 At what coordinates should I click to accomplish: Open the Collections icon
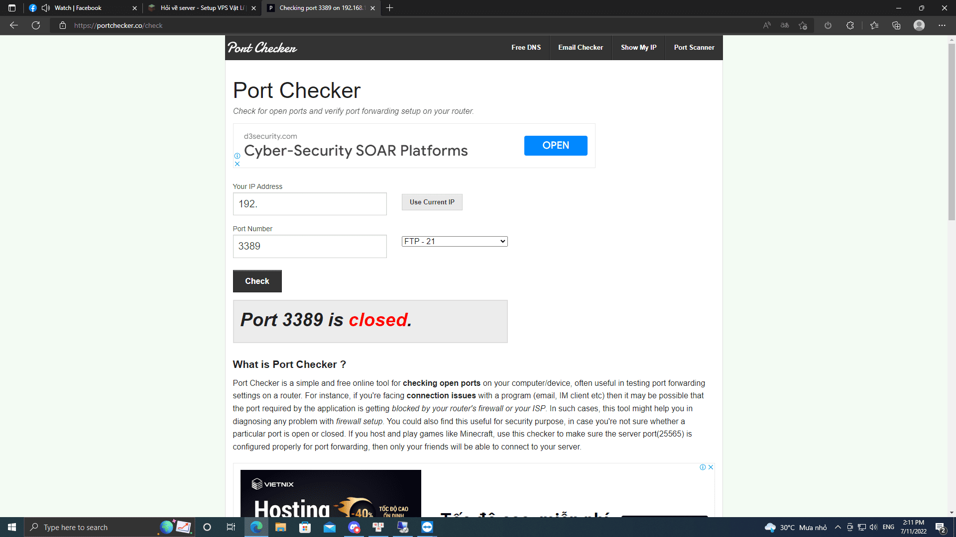click(896, 25)
